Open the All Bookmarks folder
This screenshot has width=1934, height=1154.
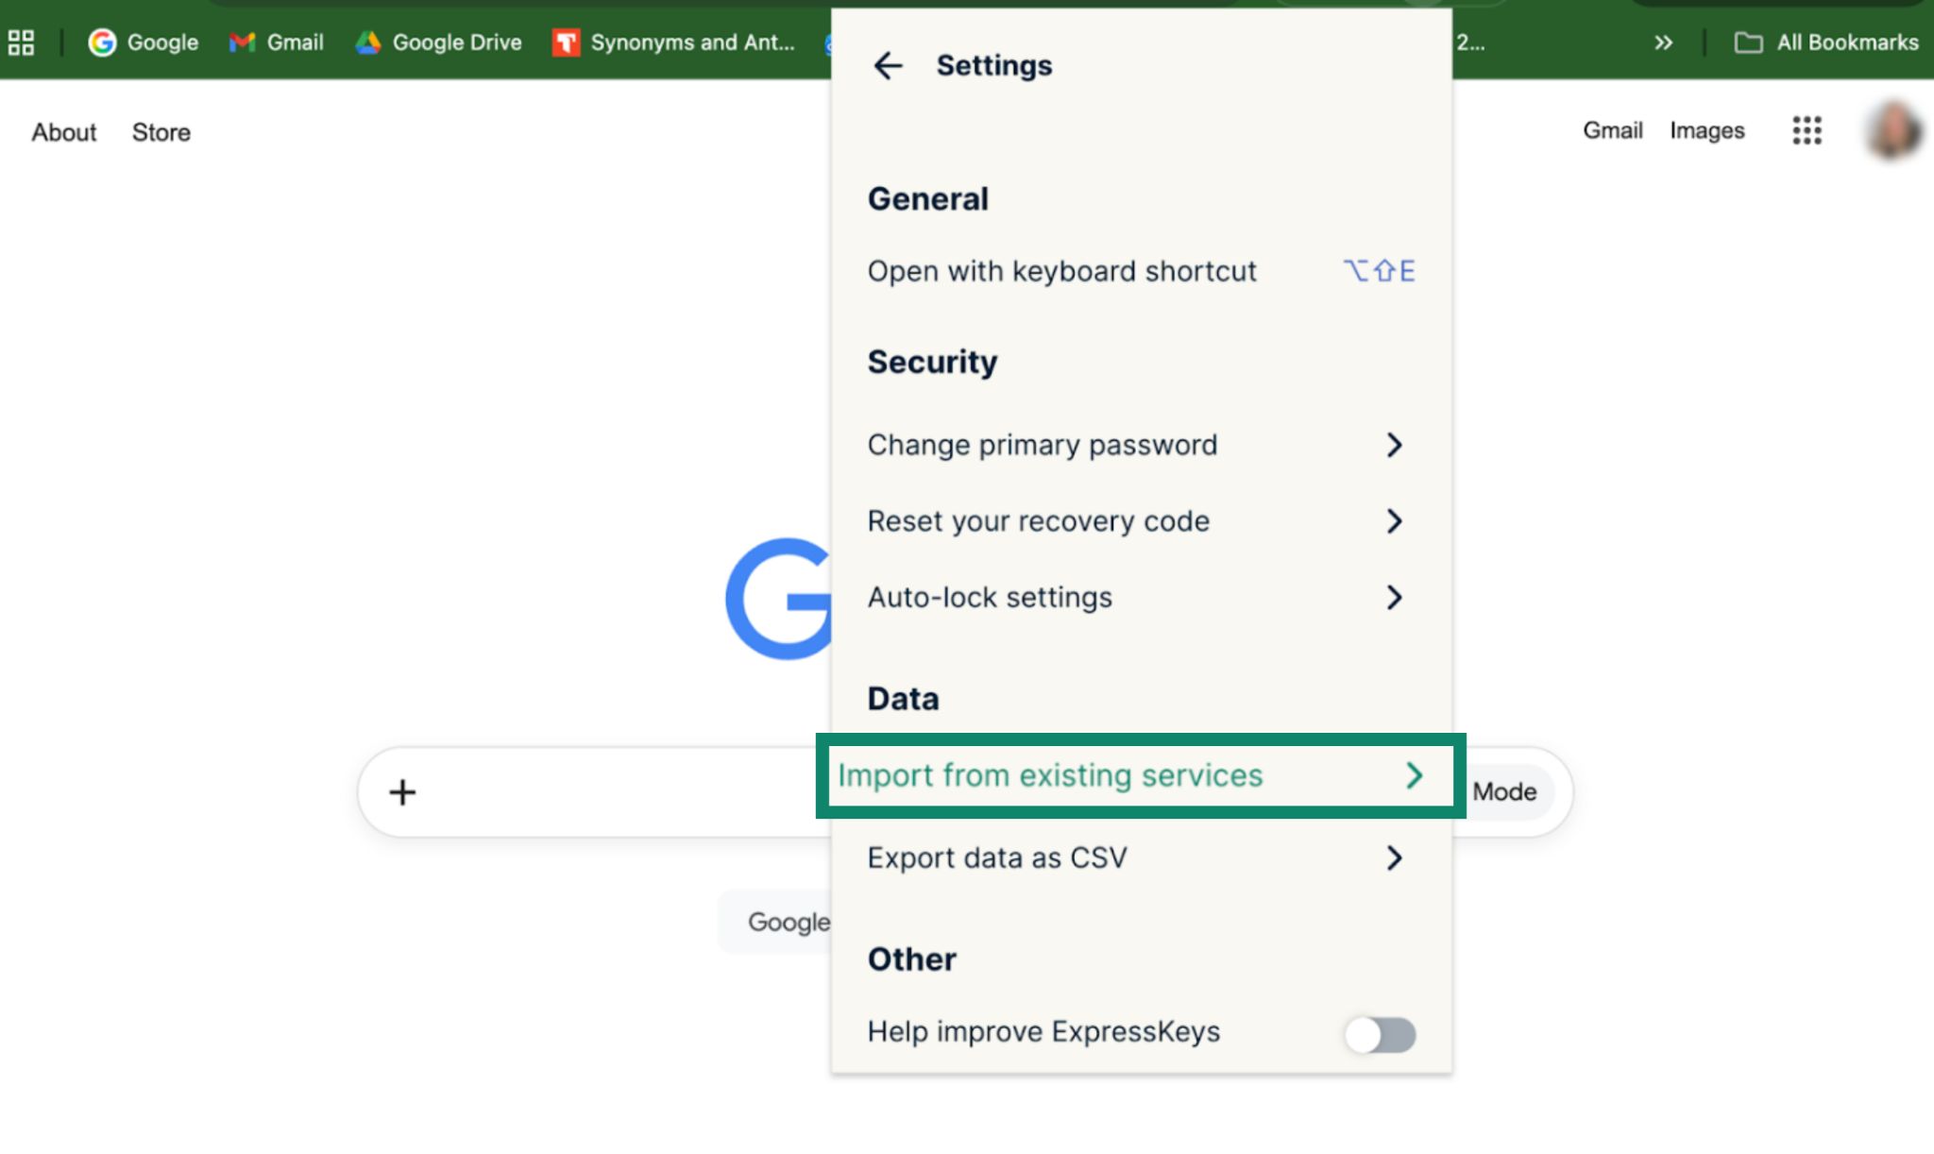1827,42
